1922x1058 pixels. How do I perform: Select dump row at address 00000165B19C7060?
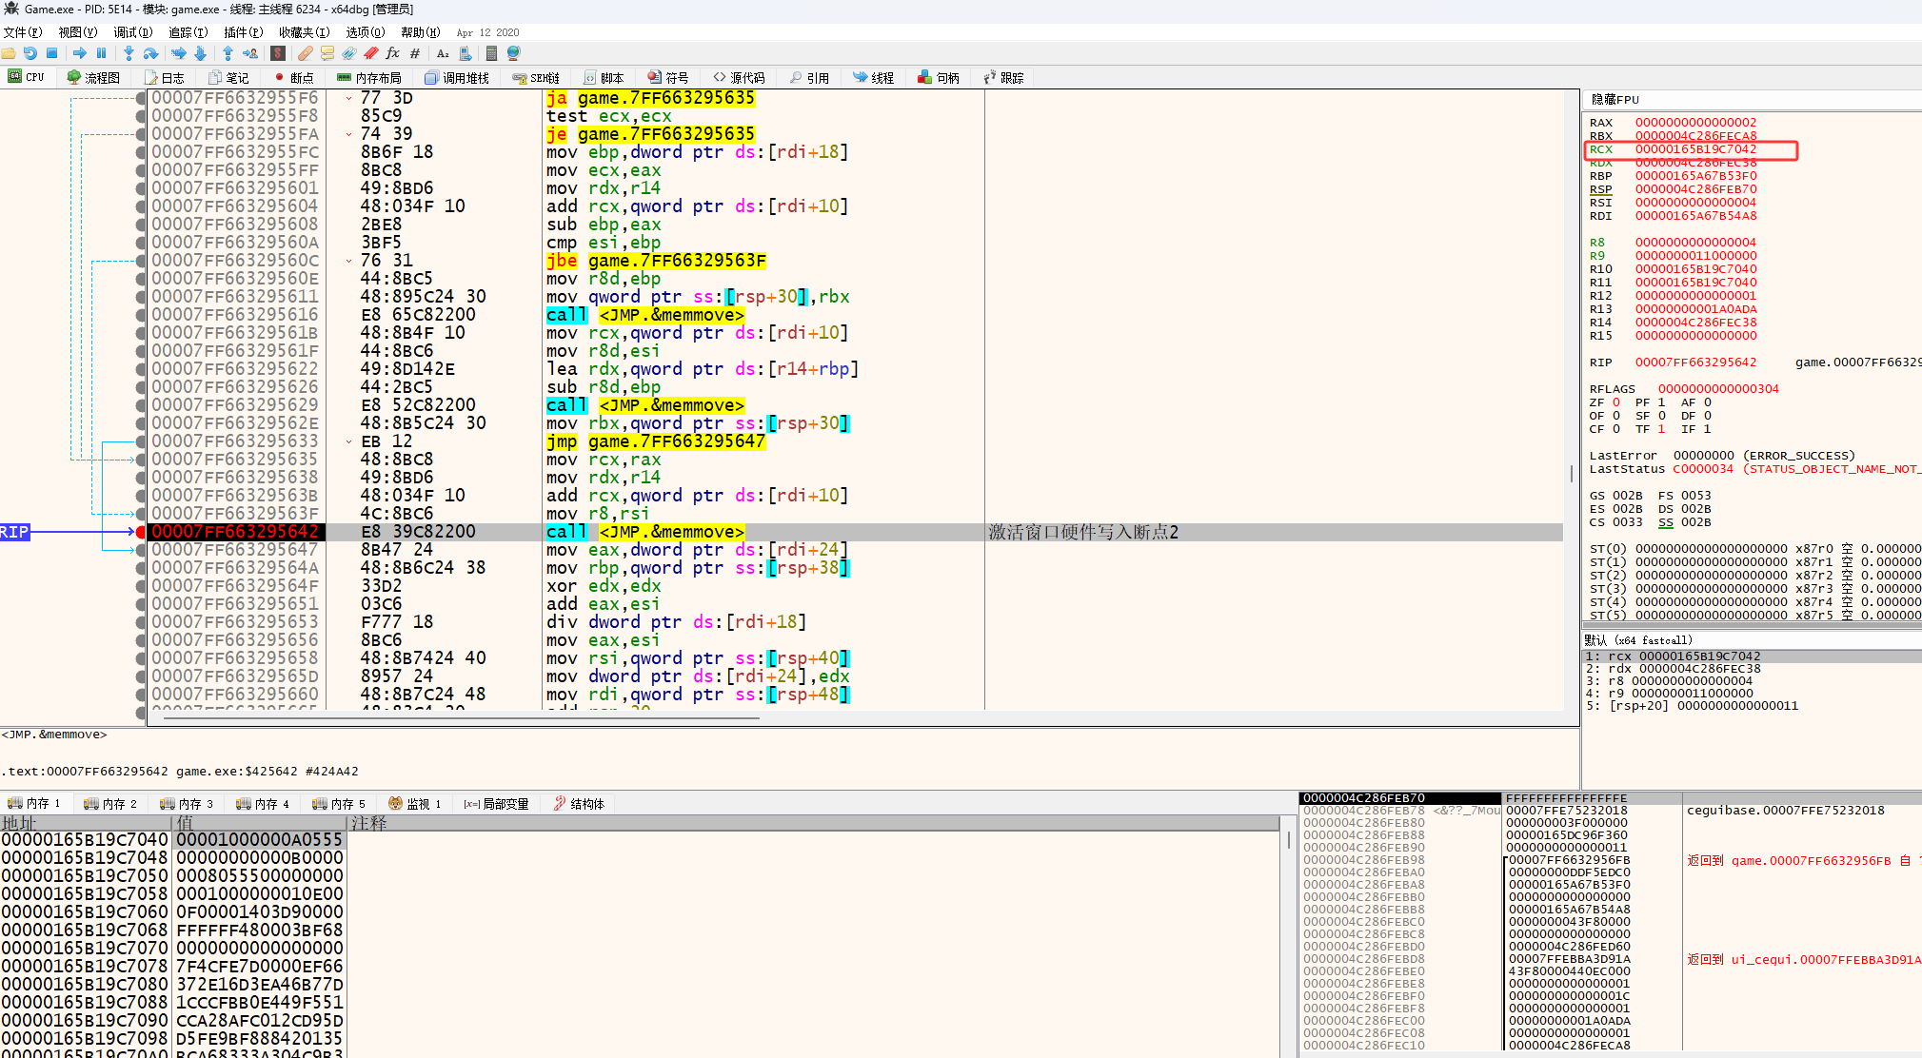pyautogui.click(x=85, y=911)
